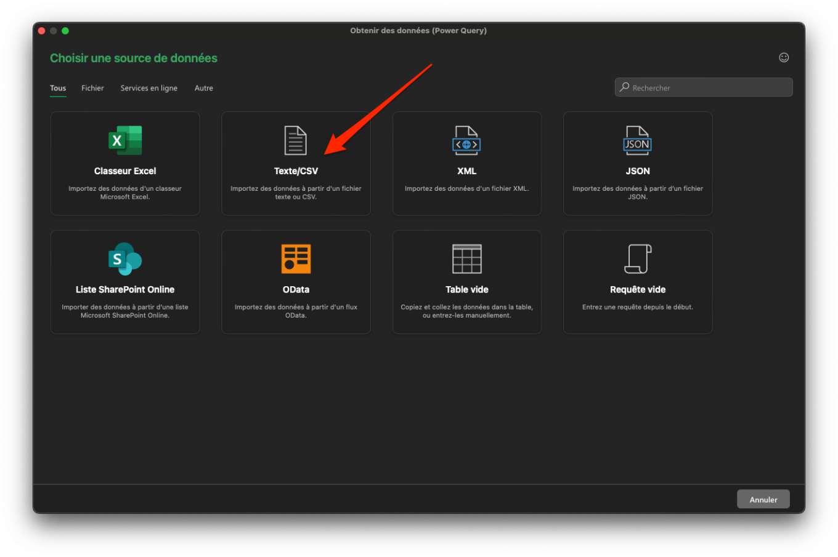Screen dimensions: 838x557
Task: Click the Table vide title
Action: pyautogui.click(x=466, y=289)
